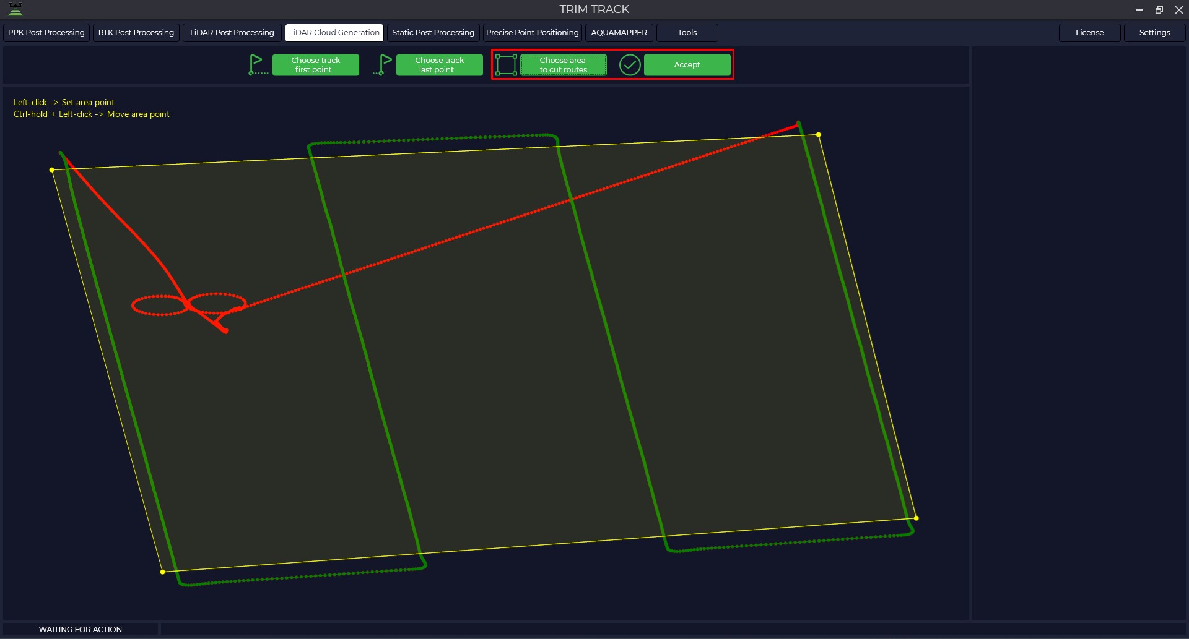Click the last-point flag icon
Screen dimensions: 1189x639
pos(383,65)
